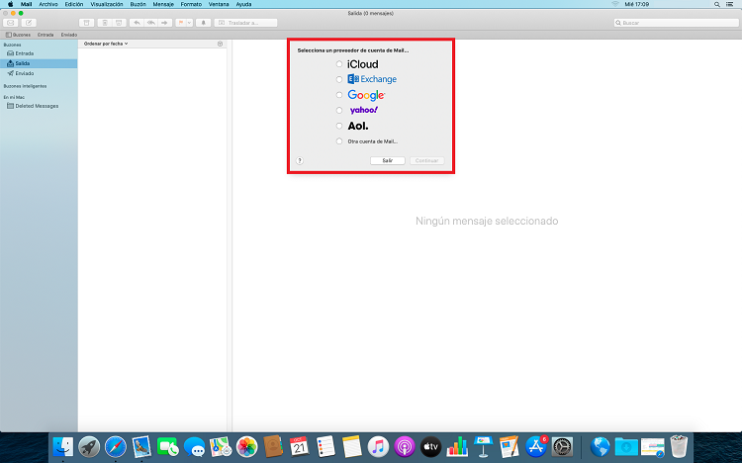Select the Aol radio button

tap(338, 126)
